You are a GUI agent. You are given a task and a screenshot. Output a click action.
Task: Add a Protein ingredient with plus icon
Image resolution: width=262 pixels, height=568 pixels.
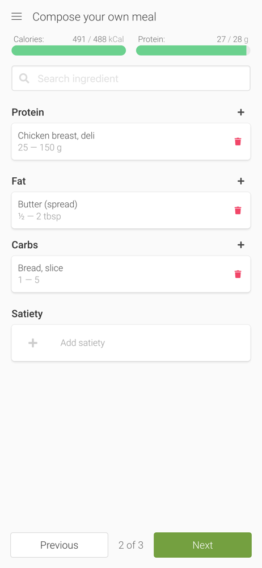tap(241, 112)
